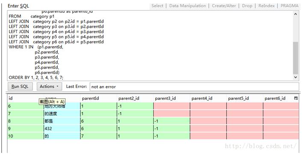This screenshot has width=303, height=155.
Task: Select the id cell with value 10
Action: [x=26, y=136]
